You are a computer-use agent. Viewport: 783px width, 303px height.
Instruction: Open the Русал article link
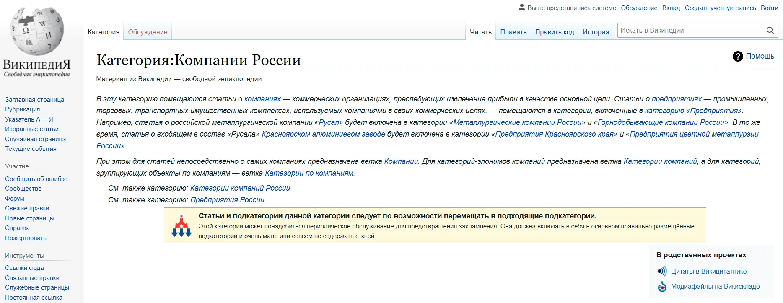click(329, 122)
